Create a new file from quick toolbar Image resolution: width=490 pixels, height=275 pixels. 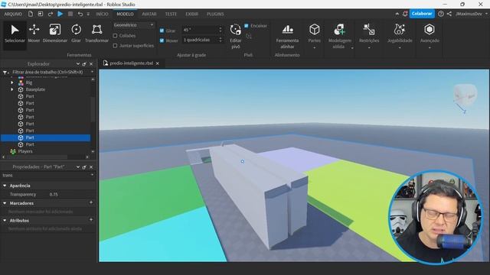[x=31, y=14]
